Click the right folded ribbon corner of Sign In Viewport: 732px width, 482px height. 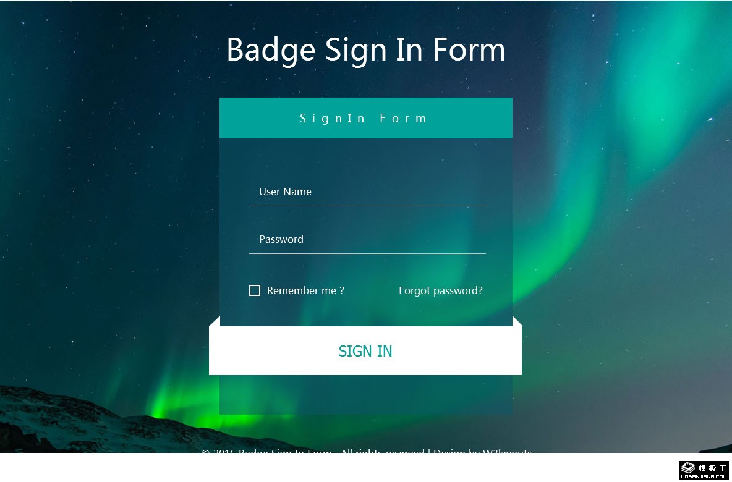pos(517,322)
